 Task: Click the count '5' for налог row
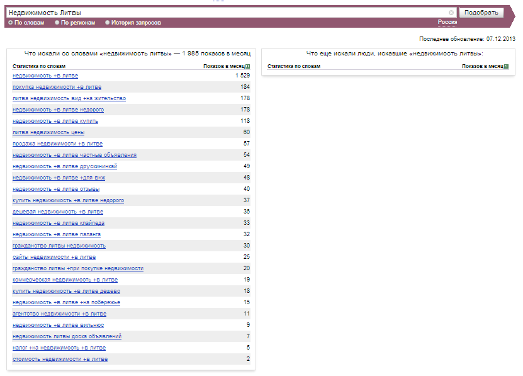(x=248, y=348)
